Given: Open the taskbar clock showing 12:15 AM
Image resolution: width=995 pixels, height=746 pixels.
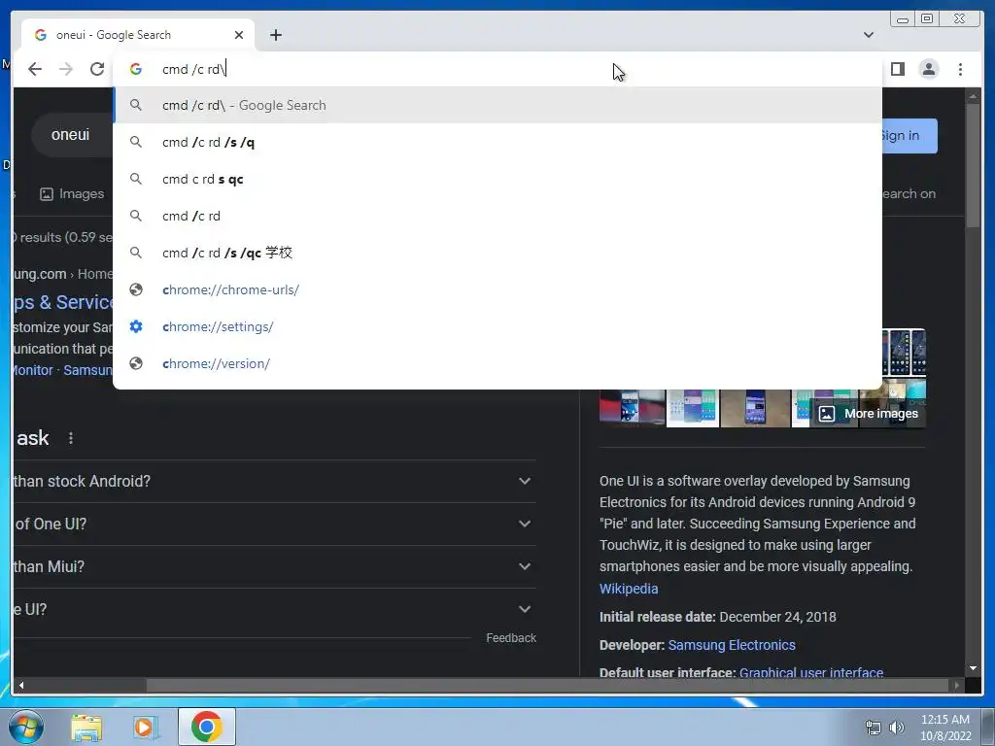Looking at the screenshot, I should click(x=945, y=728).
